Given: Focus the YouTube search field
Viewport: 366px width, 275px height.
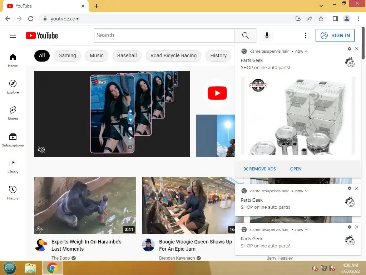Looking at the screenshot, I should (x=164, y=35).
